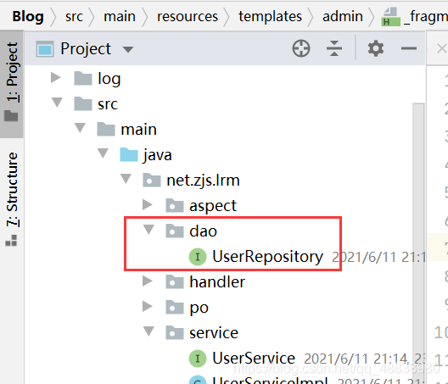Click UserRepository interface icon

point(198,256)
